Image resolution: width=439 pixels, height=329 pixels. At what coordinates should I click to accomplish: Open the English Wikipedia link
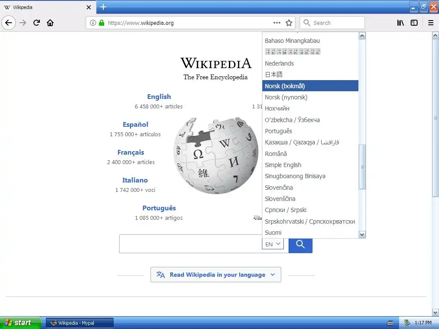coord(159,97)
